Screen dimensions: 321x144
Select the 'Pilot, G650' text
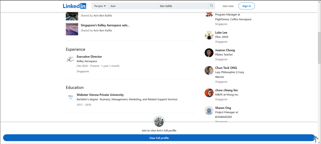click(222, 37)
